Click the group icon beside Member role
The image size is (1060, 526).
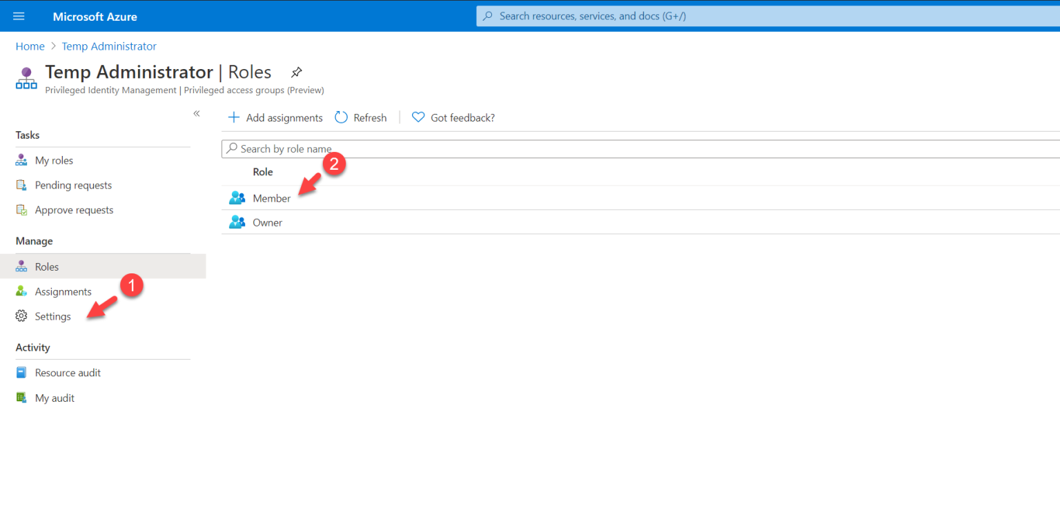(x=237, y=197)
